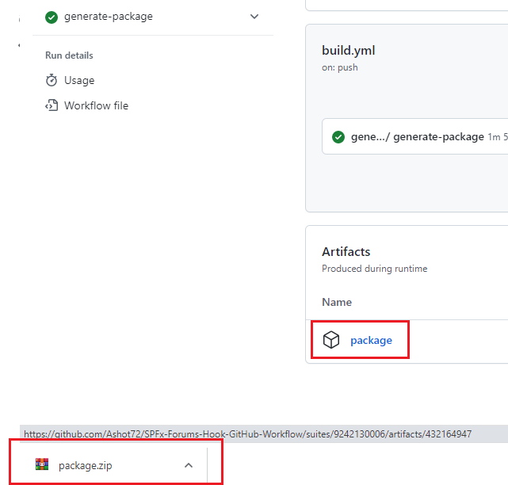
Task: Open the Workflow file link
Action: pos(96,105)
